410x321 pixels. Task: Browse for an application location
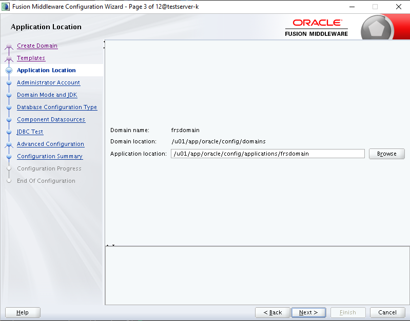(x=387, y=154)
